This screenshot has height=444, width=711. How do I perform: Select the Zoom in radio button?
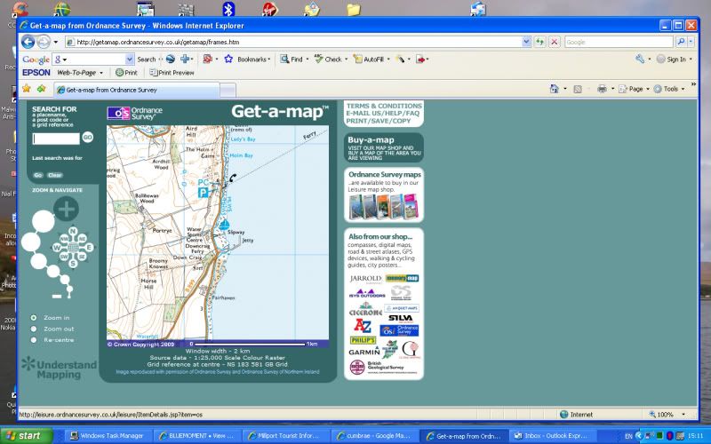pyautogui.click(x=34, y=318)
